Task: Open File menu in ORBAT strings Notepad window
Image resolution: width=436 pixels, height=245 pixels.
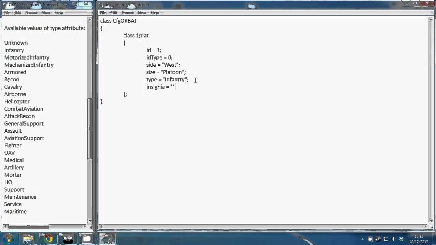Action: [x=7, y=13]
